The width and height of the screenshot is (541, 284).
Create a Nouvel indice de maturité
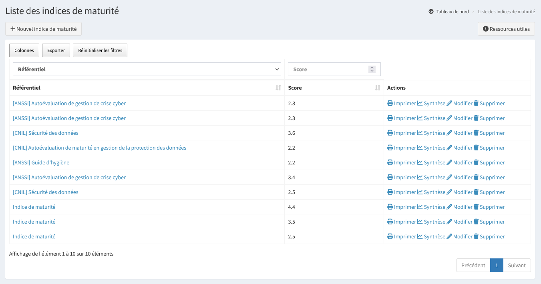point(43,29)
